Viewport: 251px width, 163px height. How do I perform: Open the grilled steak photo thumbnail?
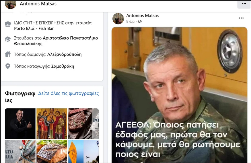(x=83, y=124)
